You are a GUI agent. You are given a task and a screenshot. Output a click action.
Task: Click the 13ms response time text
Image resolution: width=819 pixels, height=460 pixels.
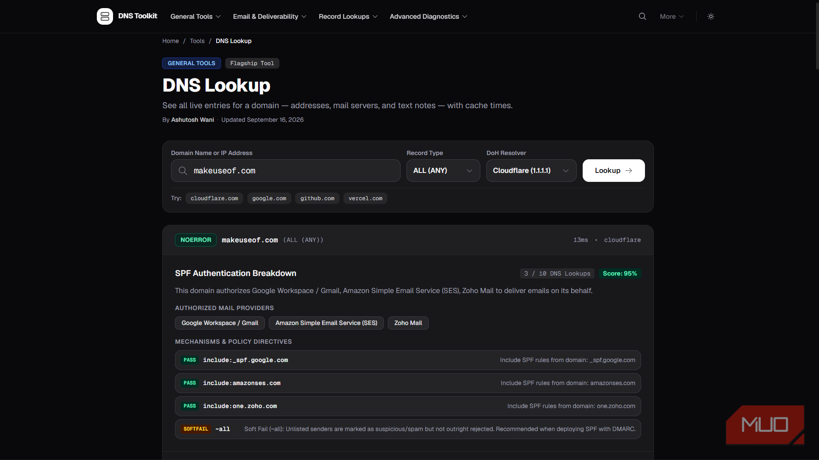[581, 240]
